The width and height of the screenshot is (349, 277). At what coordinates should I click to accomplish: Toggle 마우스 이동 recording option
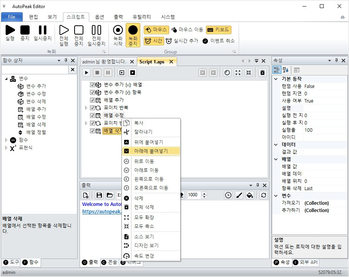[x=187, y=30]
